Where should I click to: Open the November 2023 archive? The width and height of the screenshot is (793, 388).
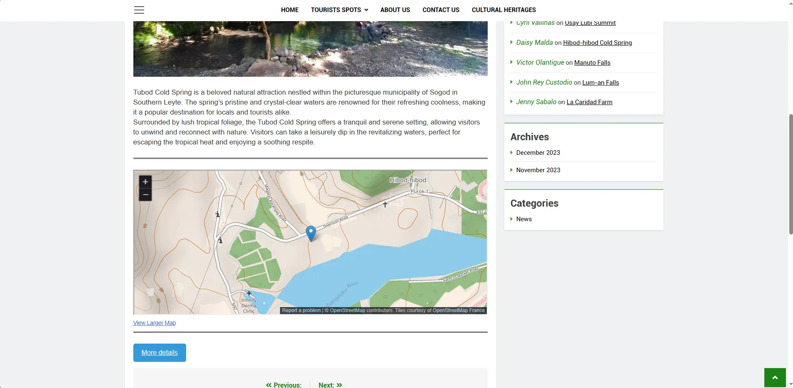[x=538, y=170]
